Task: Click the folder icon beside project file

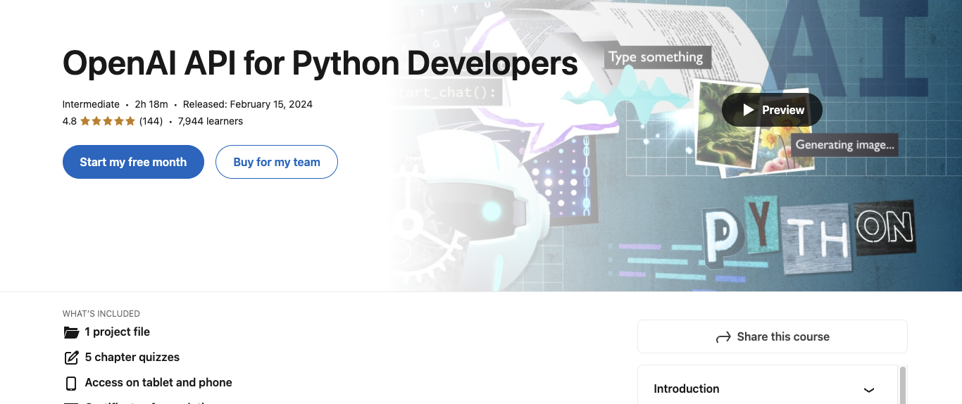Action: pyautogui.click(x=71, y=332)
